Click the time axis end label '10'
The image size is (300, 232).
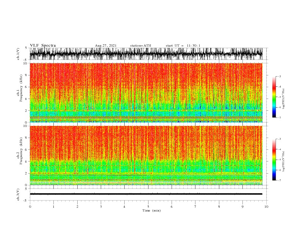point(266,207)
